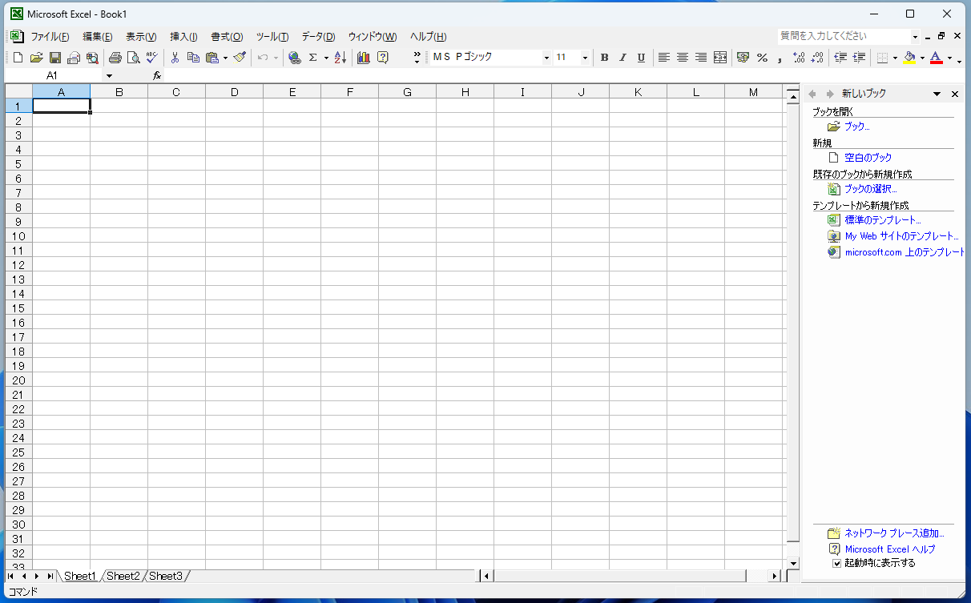This screenshot has width=971, height=603.
Task: Open the 標準のテンプレート... link
Action: 883,219
